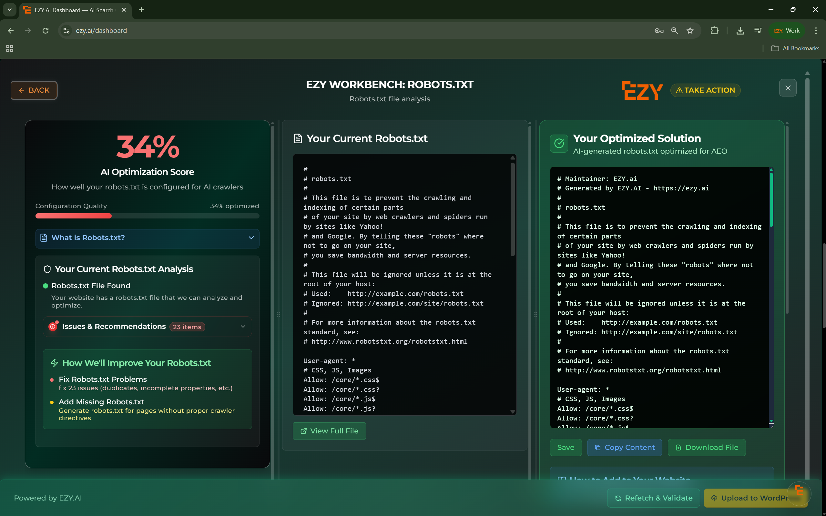Open the browser downloads icon
Screen dimensions: 826x516
pyautogui.click(x=740, y=31)
